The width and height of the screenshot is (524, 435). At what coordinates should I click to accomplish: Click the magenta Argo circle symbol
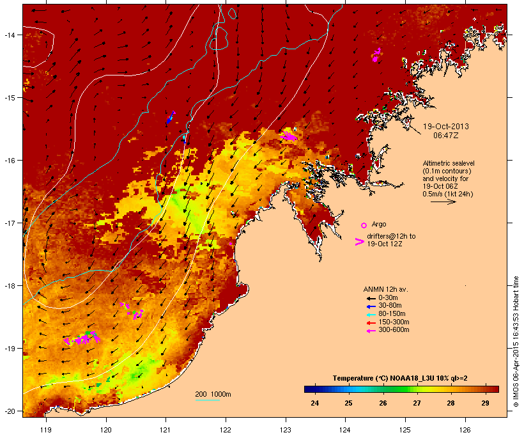point(364,225)
